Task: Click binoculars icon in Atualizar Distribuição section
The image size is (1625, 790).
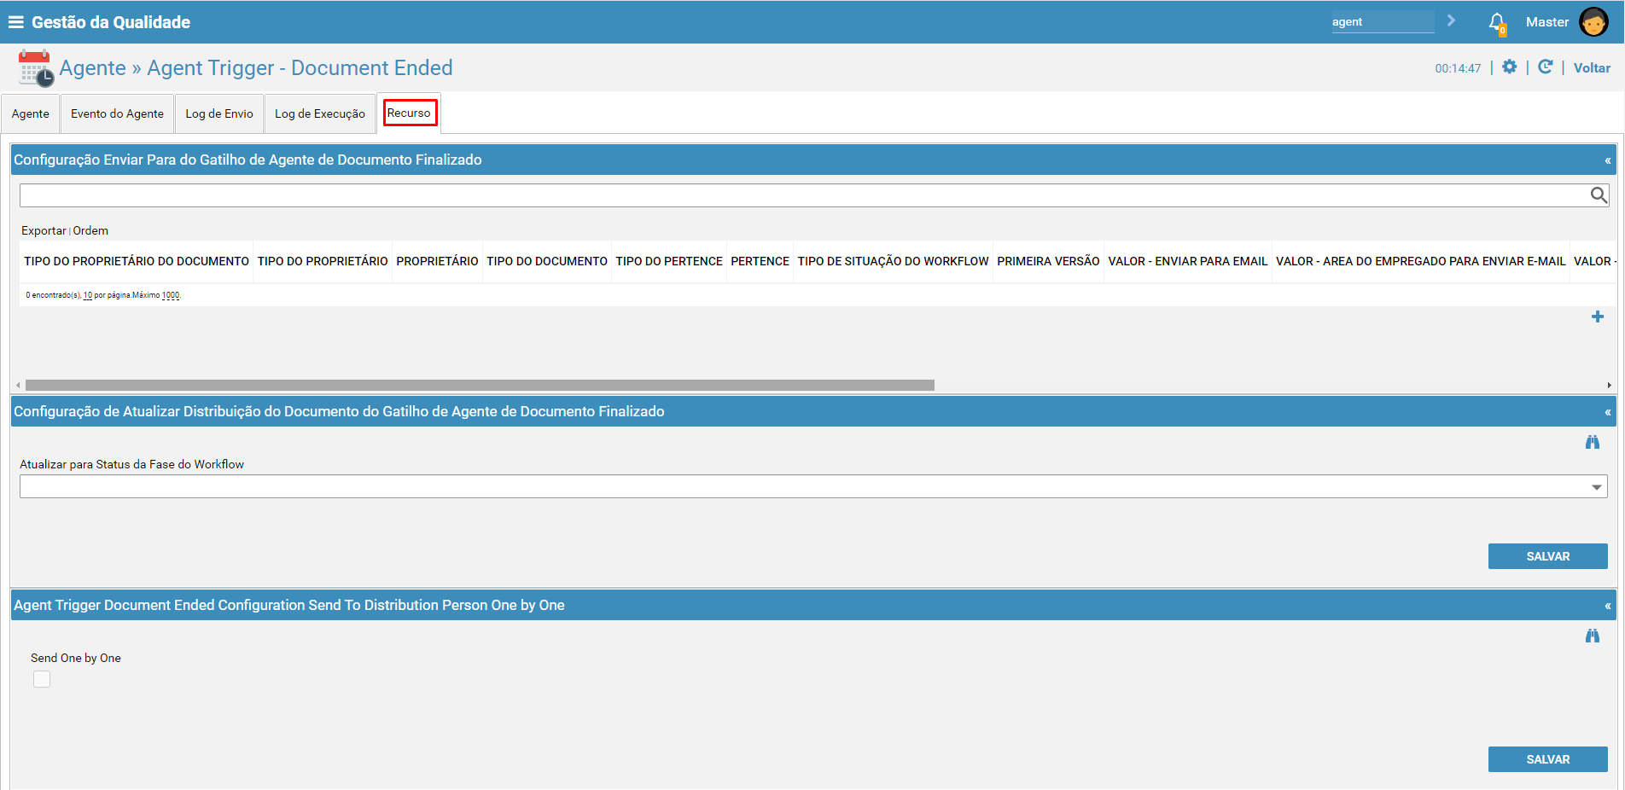Action: click(x=1593, y=442)
